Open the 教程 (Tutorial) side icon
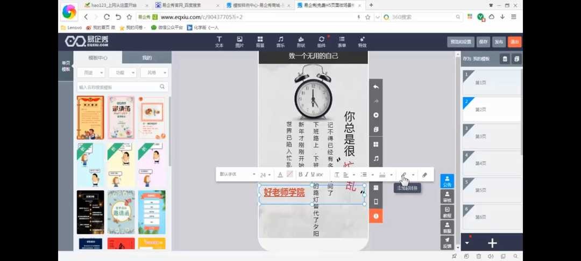The width and height of the screenshot is (581, 261). (447, 212)
